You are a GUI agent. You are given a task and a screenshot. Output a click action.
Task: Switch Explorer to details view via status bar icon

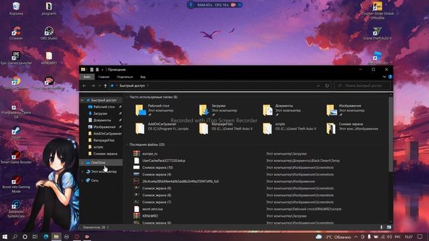point(381,227)
